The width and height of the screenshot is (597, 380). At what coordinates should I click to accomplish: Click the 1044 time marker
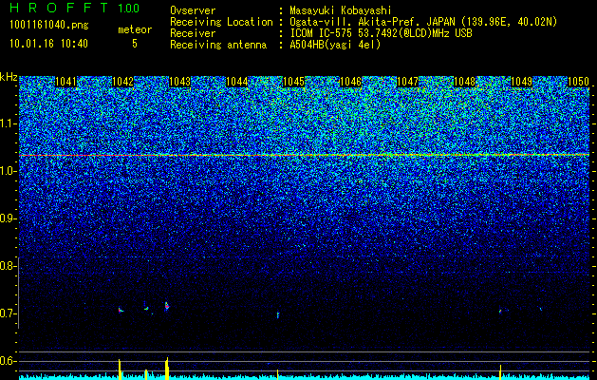(237, 82)
